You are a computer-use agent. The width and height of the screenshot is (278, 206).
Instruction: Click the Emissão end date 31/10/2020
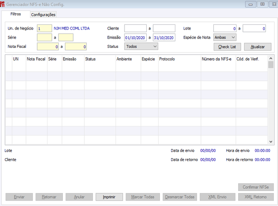(x=164, y=37)
